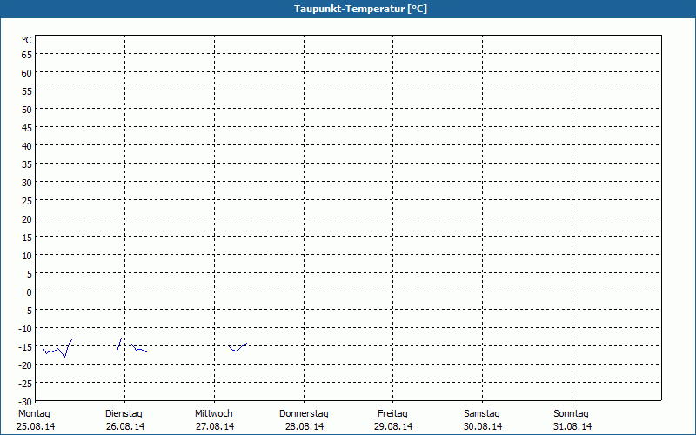Click the 27.08.14 date label
696x435 pixels.
click(x=215, y=426)
